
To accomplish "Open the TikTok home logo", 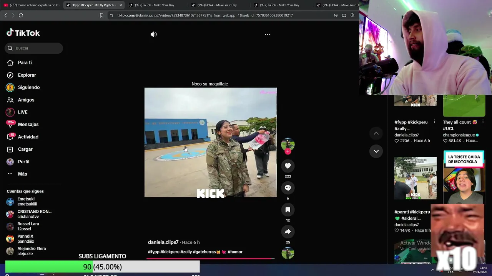I will [23, 33].
